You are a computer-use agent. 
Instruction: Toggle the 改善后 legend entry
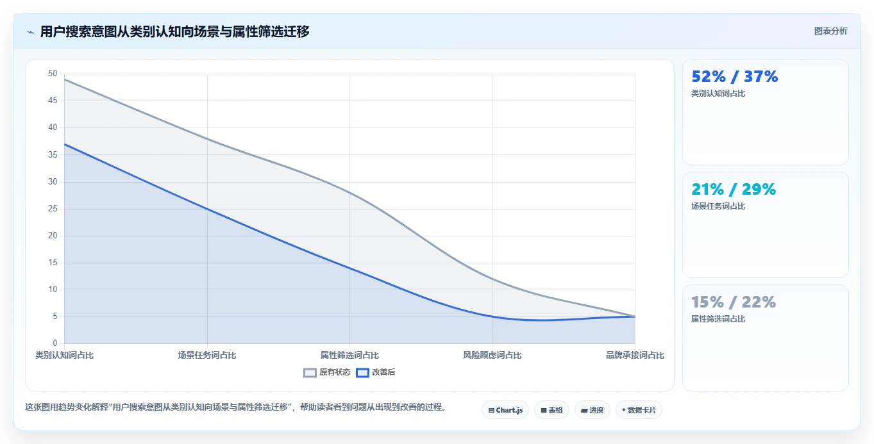pos(376,372)
